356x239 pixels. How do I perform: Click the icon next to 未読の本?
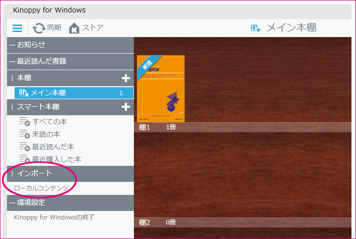click(25, 134)
